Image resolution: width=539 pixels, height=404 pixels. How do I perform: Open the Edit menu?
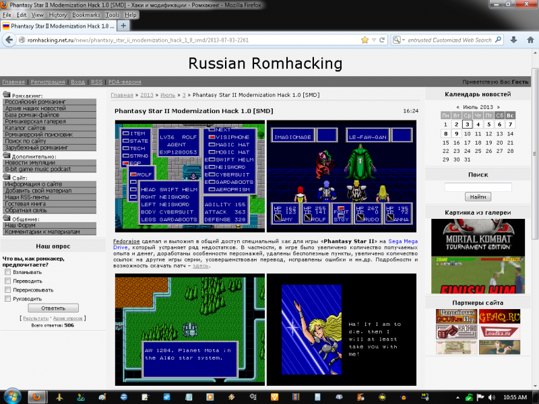point(22,15)
